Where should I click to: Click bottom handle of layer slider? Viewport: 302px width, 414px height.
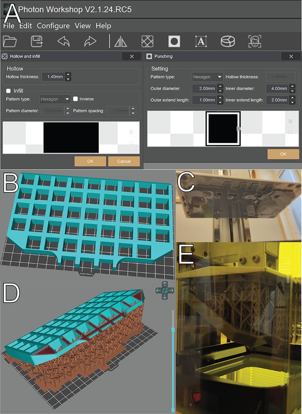173,410
